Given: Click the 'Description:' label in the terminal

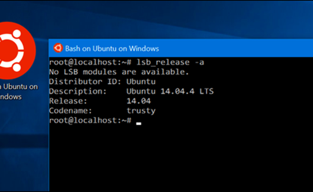Looking at the screenshot, I should (78, 92).
